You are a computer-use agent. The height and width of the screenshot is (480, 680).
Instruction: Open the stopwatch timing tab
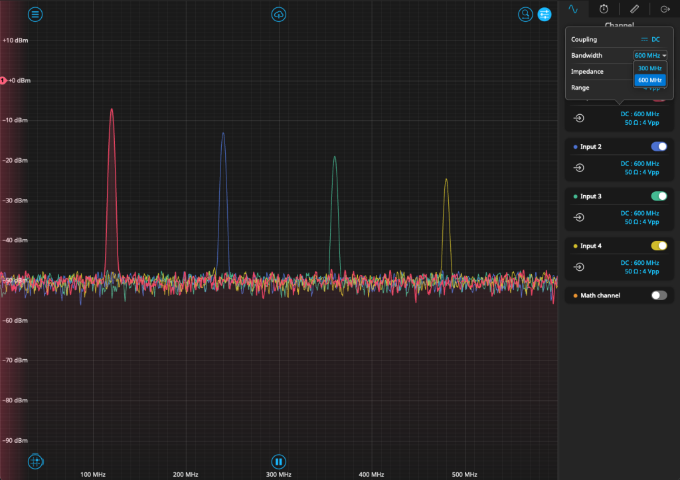[604, 9]
